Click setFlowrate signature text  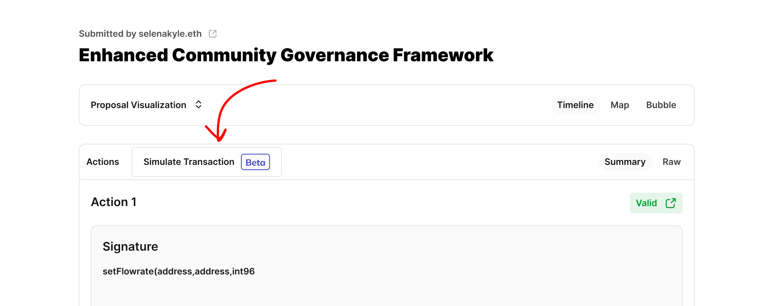tap(178, 271)
